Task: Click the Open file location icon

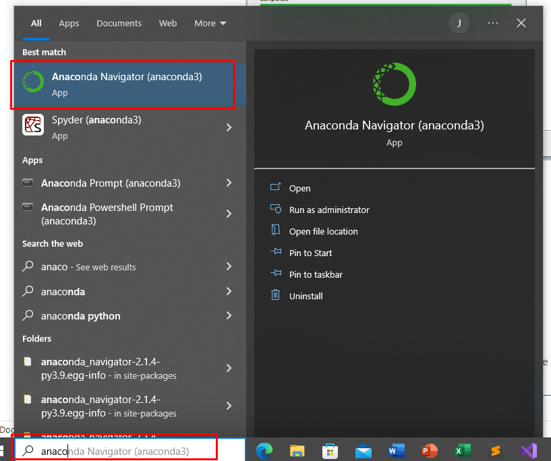Action: [x=275, y=230]
